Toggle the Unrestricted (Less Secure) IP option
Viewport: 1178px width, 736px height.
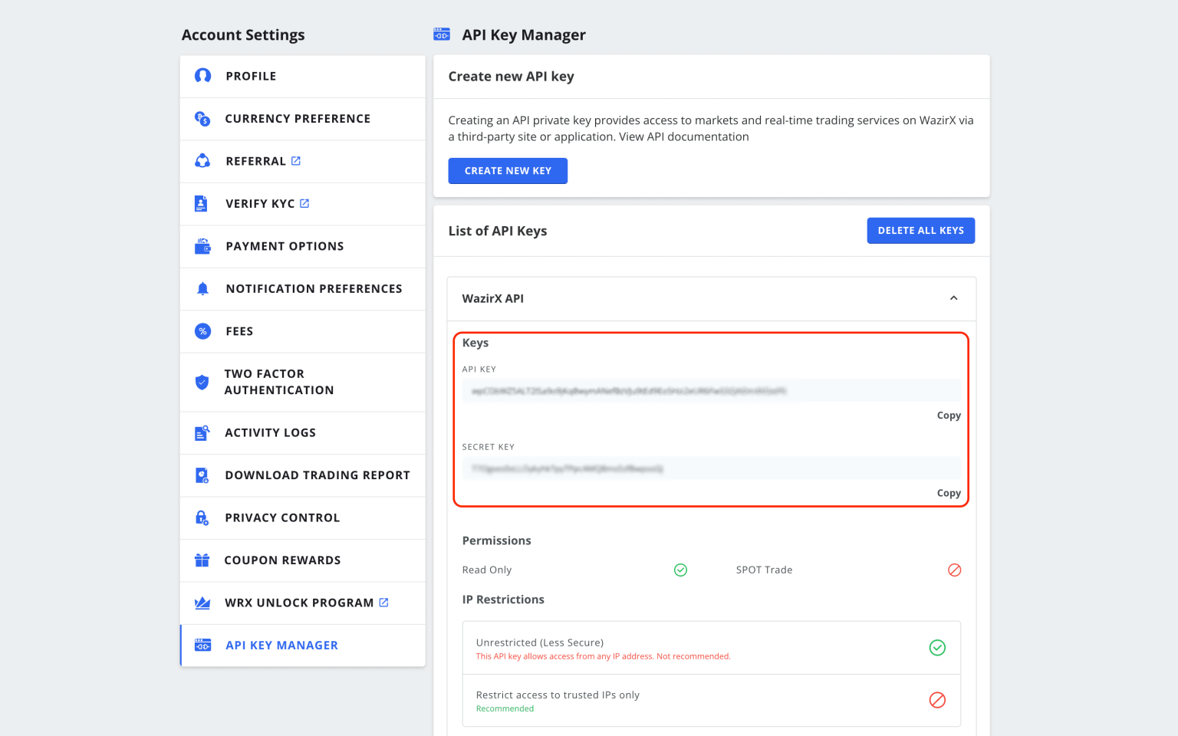(x=937, y=648)
